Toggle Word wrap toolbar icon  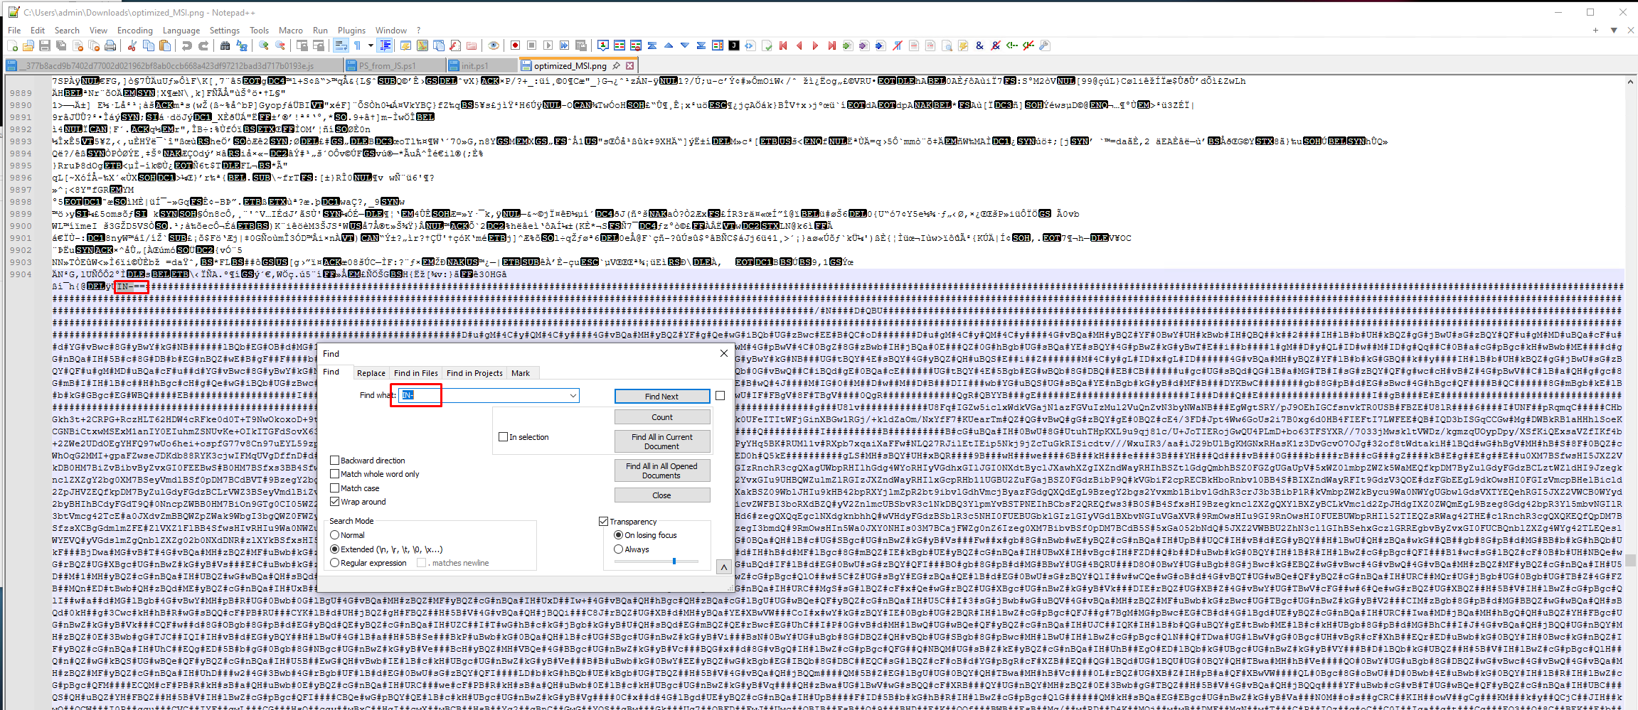pyautogui.click(x=341, y=45)
